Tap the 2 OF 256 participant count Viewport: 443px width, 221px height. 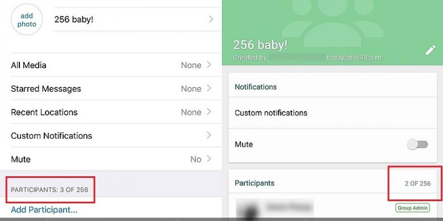click(417, 184)
